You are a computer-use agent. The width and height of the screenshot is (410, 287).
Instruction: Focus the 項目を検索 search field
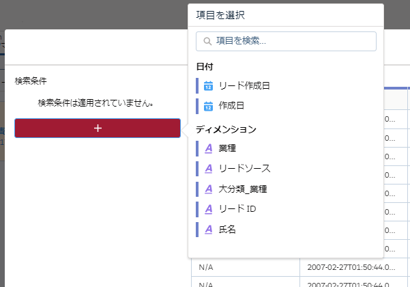point(293,41)
